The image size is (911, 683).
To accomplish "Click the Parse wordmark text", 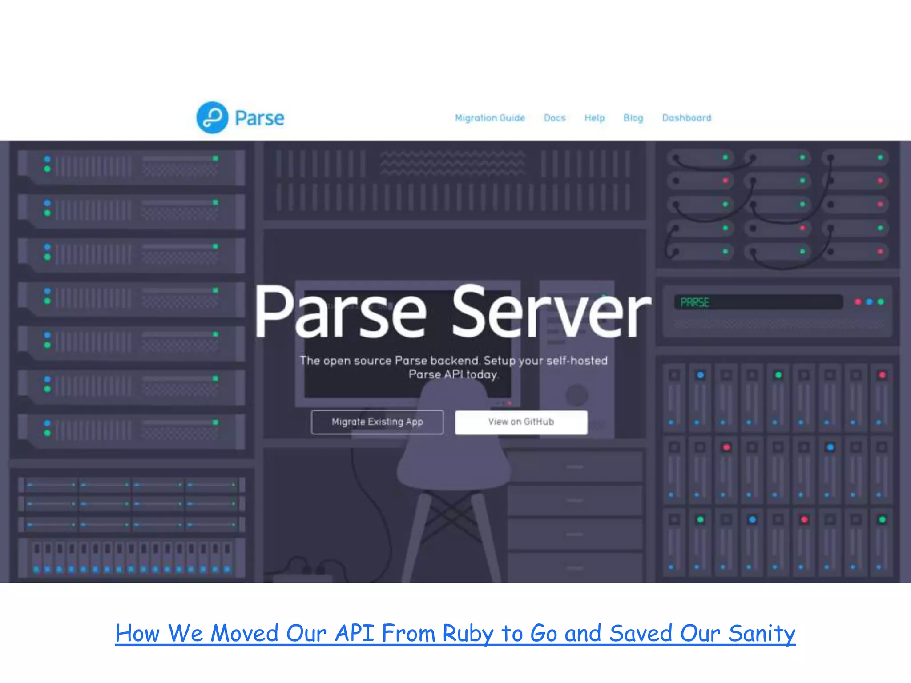I will coord(259,118).
